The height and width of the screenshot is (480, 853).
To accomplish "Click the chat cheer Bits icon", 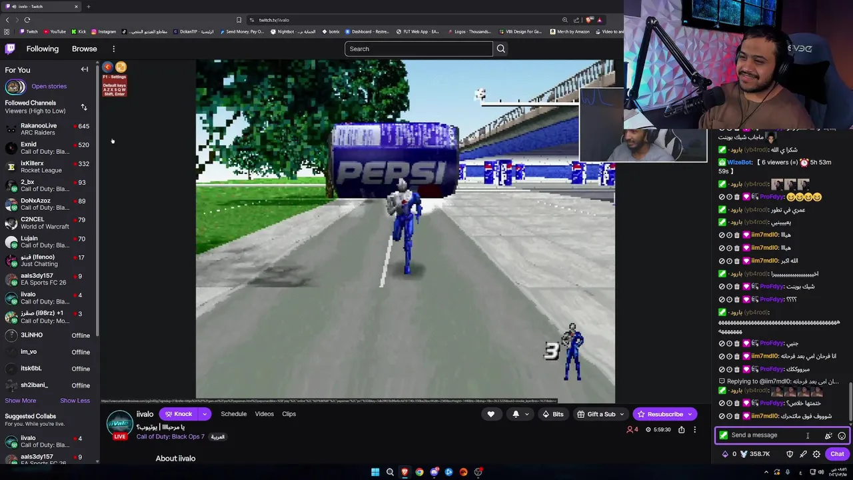I will 828,435.
